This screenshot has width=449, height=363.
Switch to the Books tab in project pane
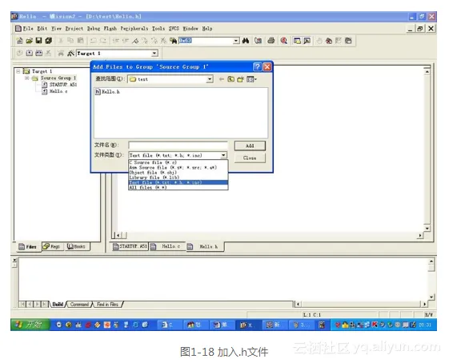pyautogui.click(x=77, y=246)
